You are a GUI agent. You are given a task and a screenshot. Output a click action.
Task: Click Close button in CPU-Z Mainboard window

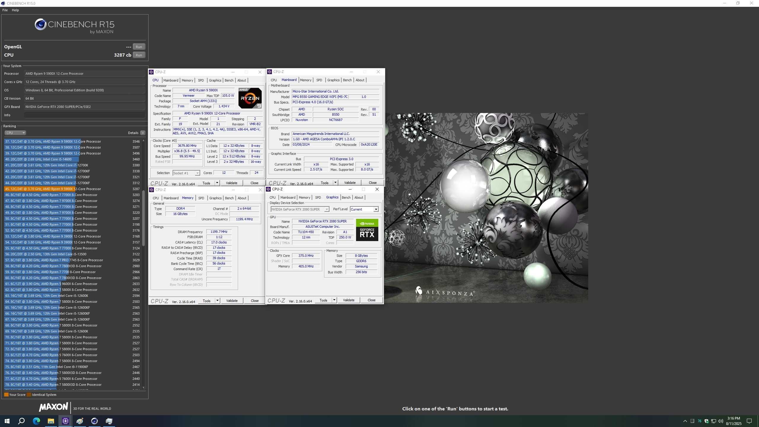point(373,183)
